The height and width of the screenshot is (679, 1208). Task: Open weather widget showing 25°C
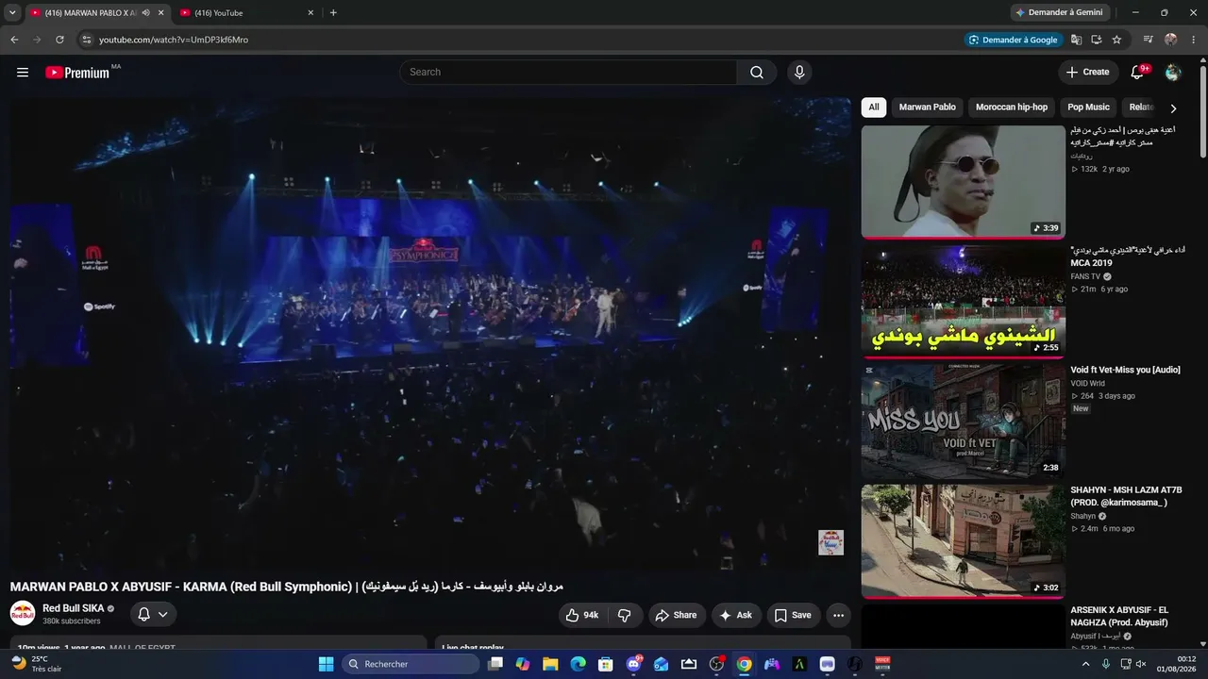point(35,664)
